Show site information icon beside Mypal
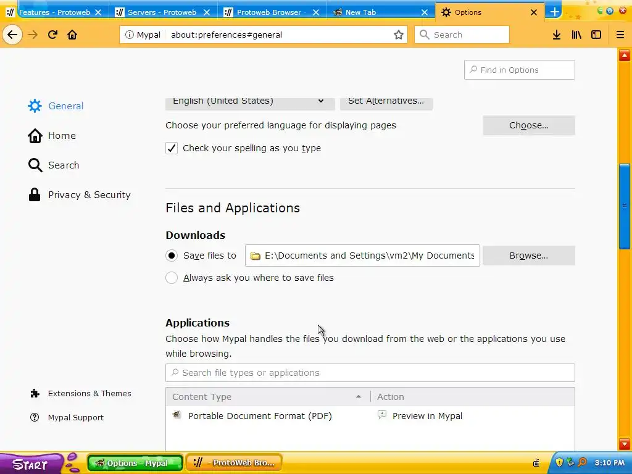 pos(130,35)
